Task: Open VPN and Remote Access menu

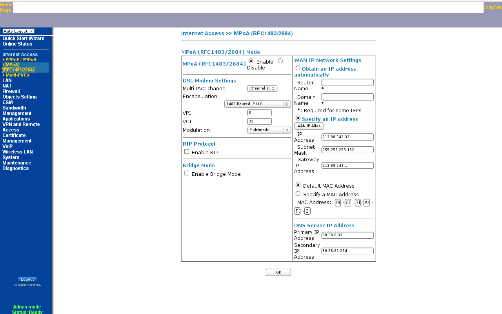Action: pyautogui.click(x=21, y=127)
